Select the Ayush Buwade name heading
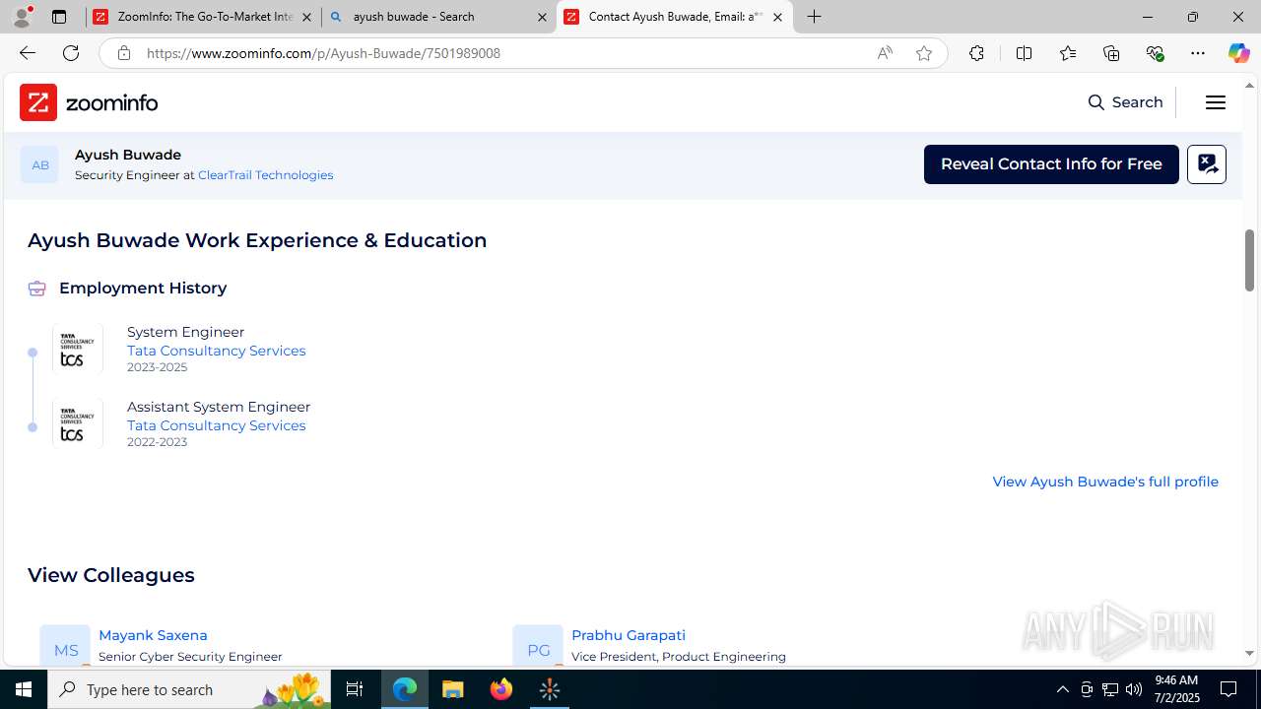1261x709 pixels. (x=128, y=155)
